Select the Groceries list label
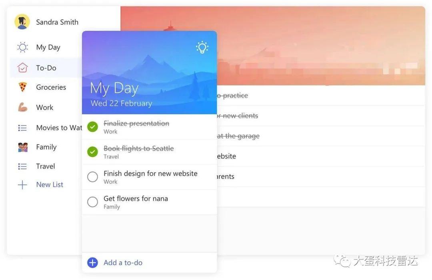Viewport: 432px width, 280px height. (x=51, y=87)
